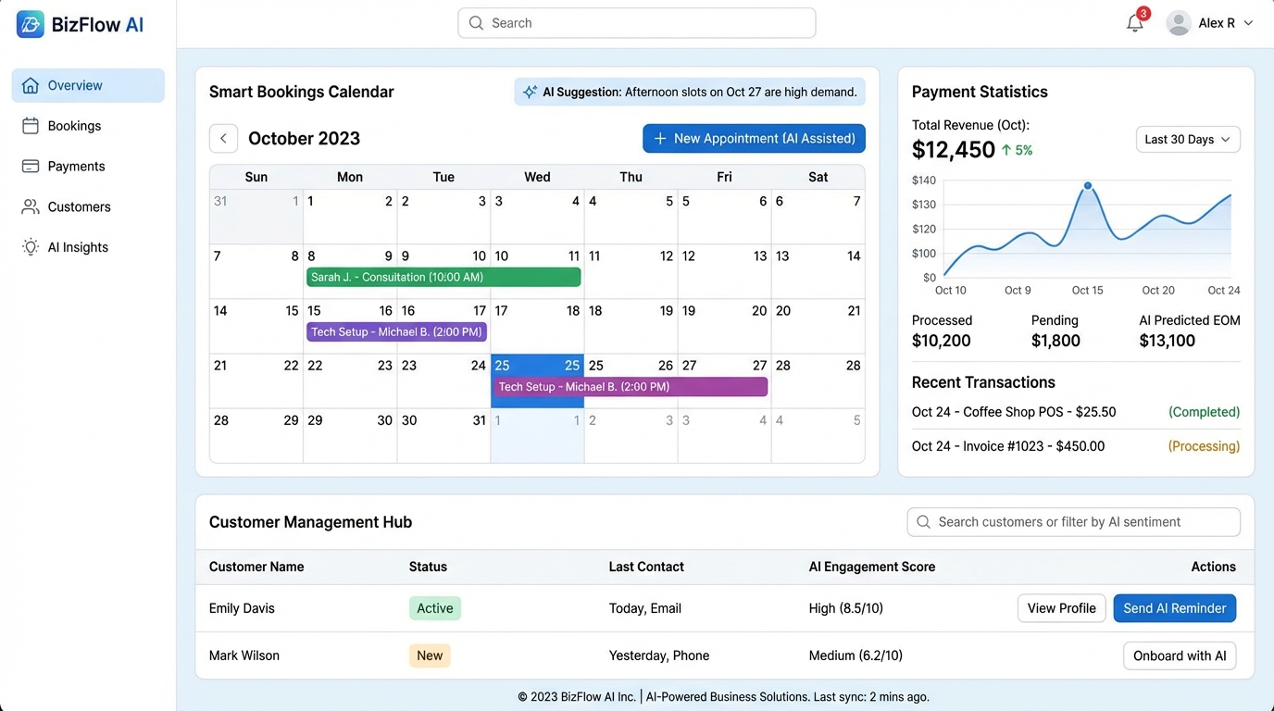This screenshot has height=711, width=1274.
Task: Click the Payments card icon
Action: [31, 166]
